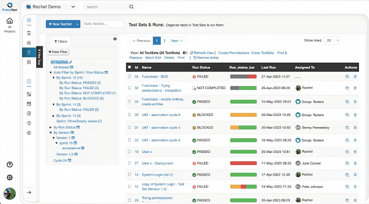Screen dimensions: 369x204
Task: Collapse the By Sprint: 15 (10) node
Action: point(53,77)
